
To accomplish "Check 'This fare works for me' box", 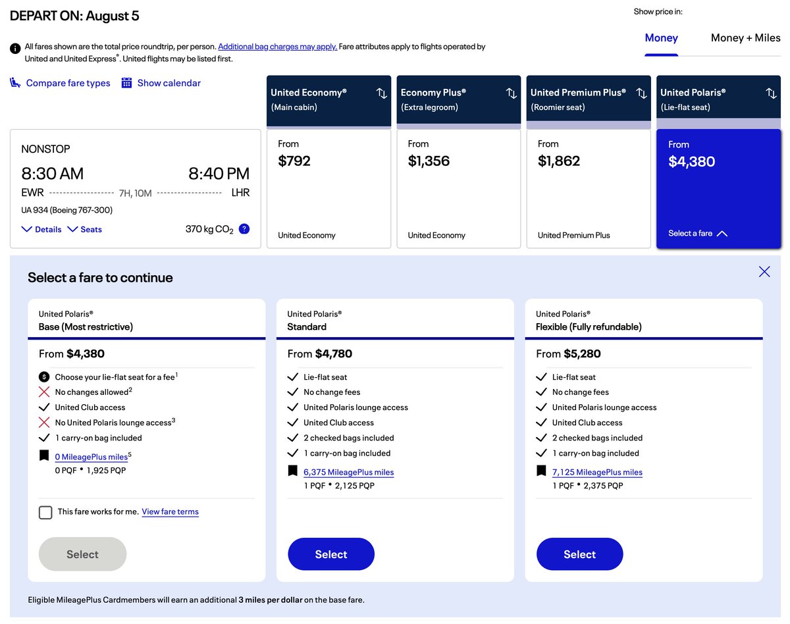I will pyautogui.click(x=45, y=512).
